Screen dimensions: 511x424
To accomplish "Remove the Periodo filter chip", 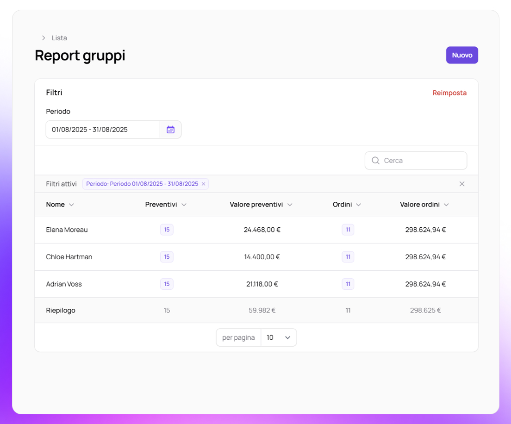I will click(x=203, y=184).
